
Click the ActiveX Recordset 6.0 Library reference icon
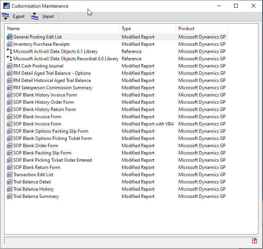10,59
